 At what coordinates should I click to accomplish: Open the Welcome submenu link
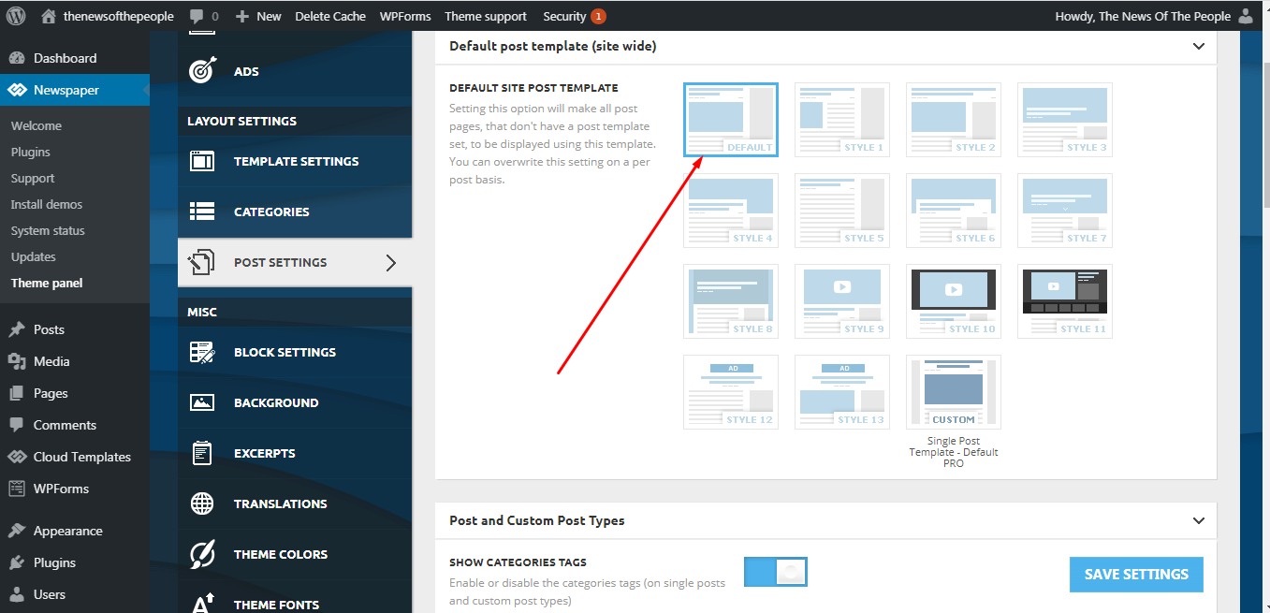36,125
